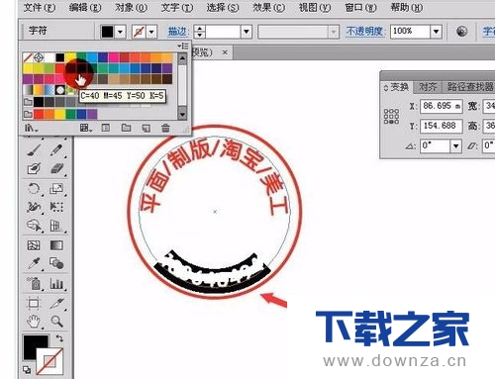This screenshot has width=495, height=379.
Task: Open the rotate angle dropdown
Action: tap(456, 145)
